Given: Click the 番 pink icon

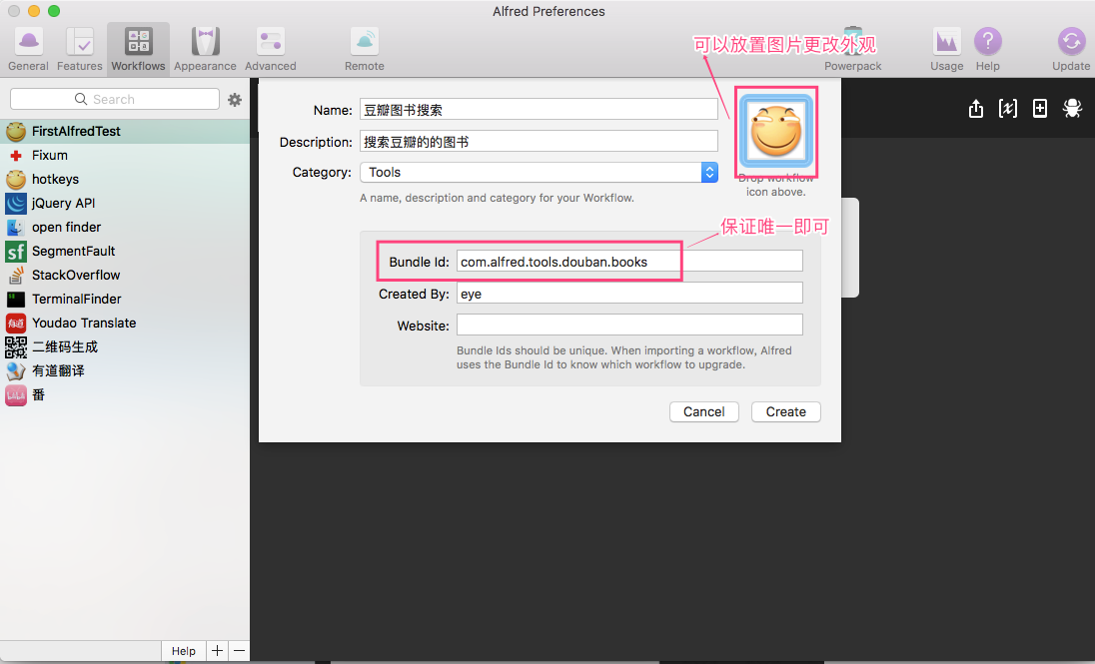Looking at the screenshot, I should 15,395.
